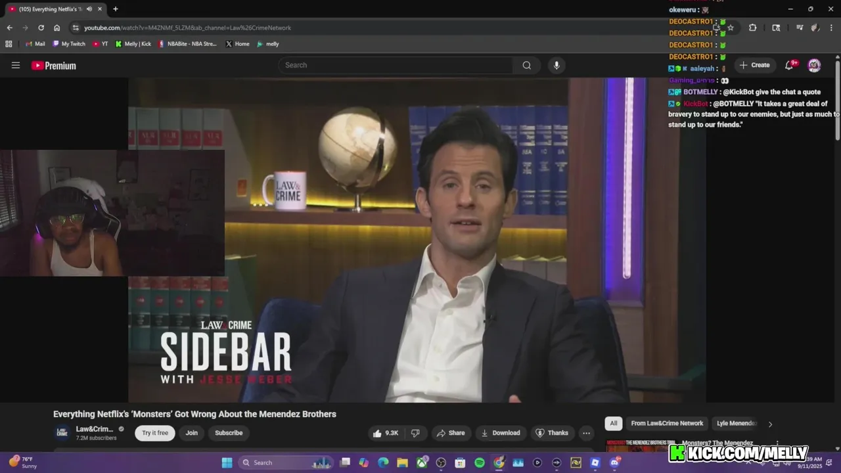Open the melly bookmark
The width and height of the screenshot is (841, 473).
click(268, 44)
